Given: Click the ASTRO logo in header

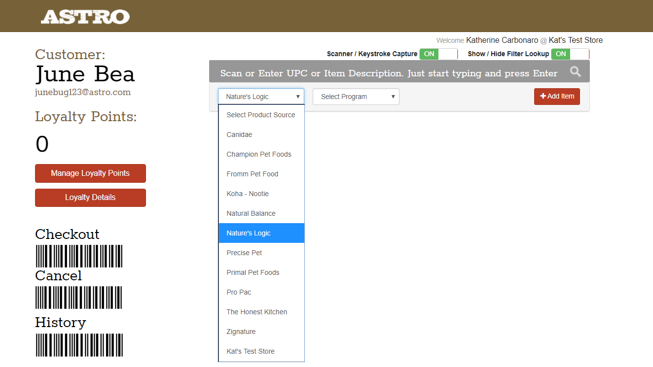Looking at the screenshot, I should pos(85,17).
